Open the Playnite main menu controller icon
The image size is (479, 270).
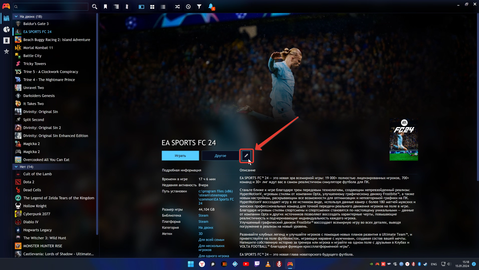click(x=6, y=6)
